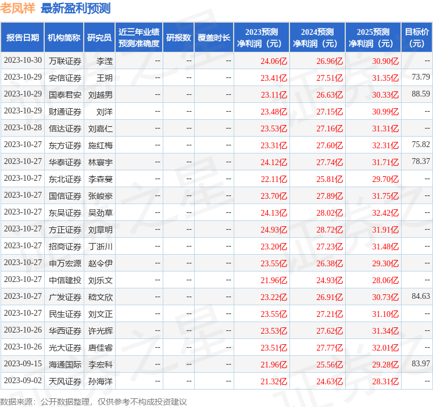This screenshot has height=407, width=433.
Task: Click the 研报数 column header
Action: 178,38
